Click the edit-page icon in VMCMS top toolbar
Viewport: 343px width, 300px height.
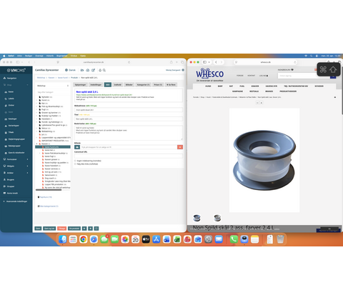tap(93, 70)
